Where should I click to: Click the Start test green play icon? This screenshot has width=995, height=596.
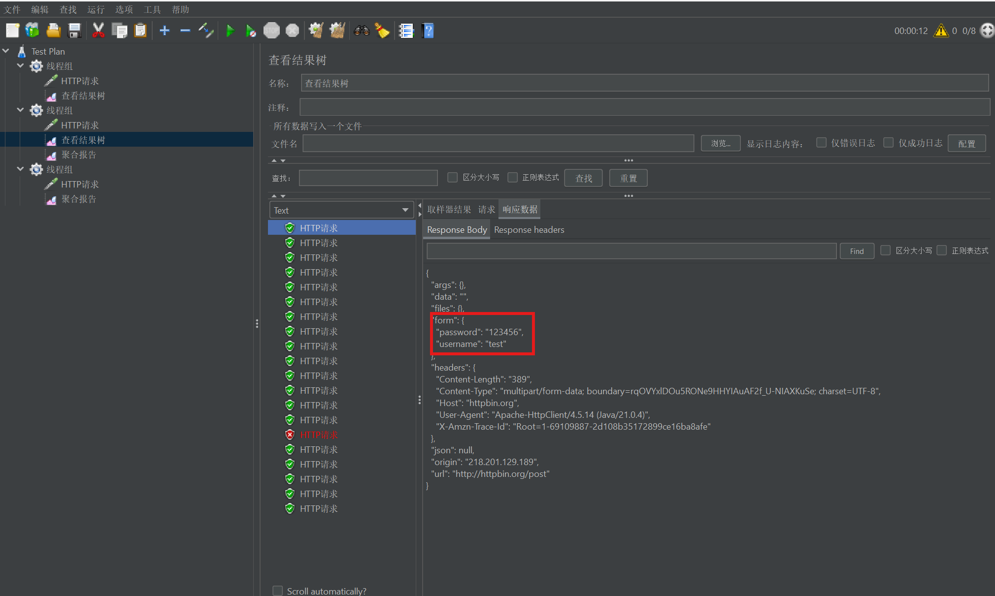(230, 31)
